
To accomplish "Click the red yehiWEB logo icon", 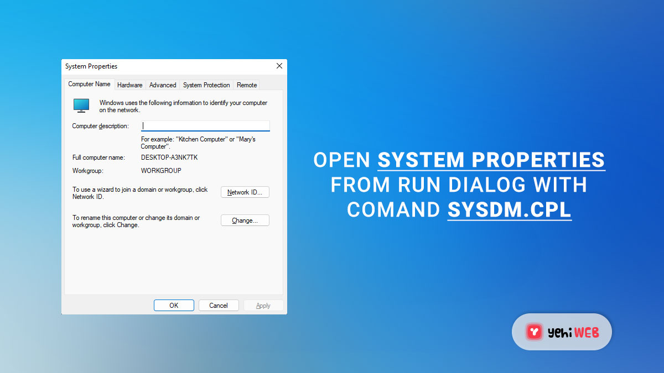I will pyautogui.click(x=535, y=332).
